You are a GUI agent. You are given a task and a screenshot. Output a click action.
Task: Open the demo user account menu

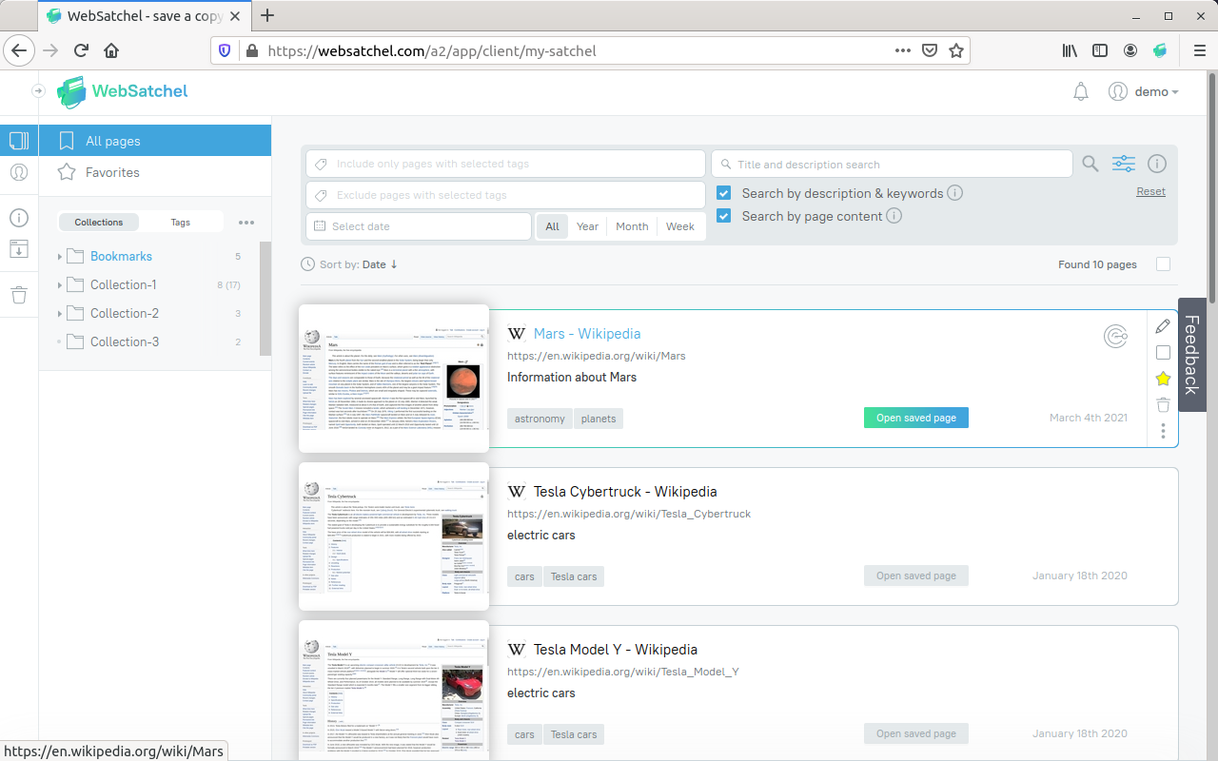[1144, 92]
